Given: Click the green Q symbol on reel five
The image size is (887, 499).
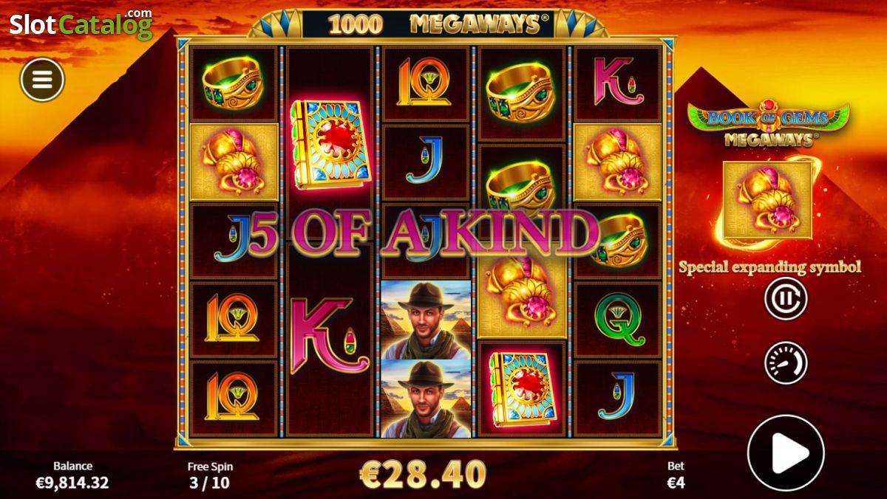Looking at the screenshot, I should coord(619,320).
